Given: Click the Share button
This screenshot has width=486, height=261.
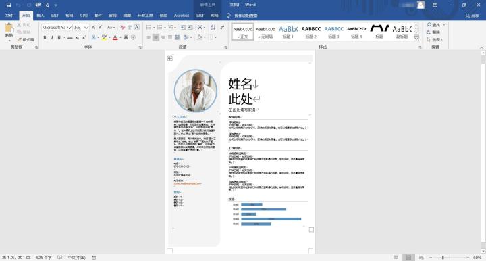Looking at the screenshot, I should (x=473, y=16).
